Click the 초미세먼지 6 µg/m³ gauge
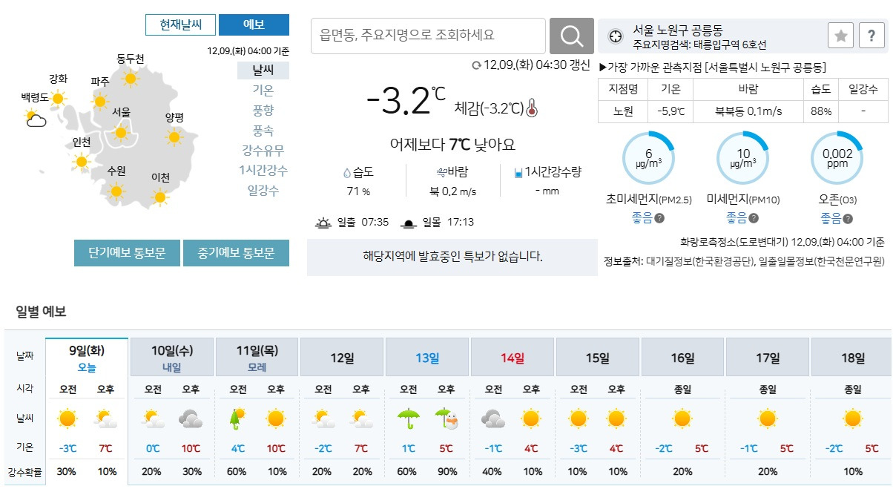The image size is (893, 489). click(x=648, y=158)
